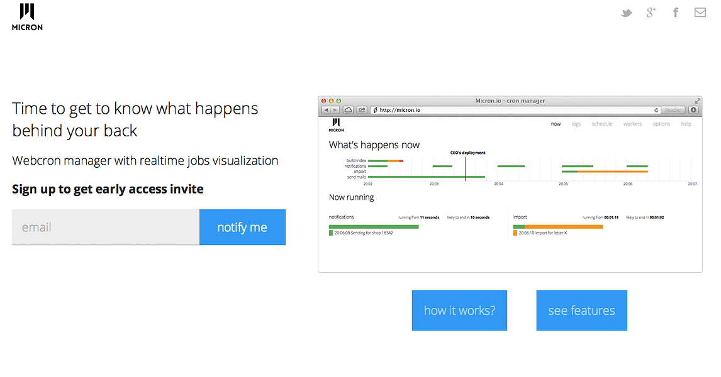
Task: Click the notify me button
Action: point(242,227)
